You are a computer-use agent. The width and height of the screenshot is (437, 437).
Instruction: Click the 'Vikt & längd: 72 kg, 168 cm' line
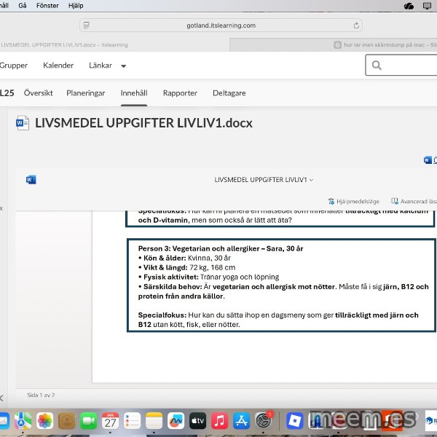pos(186,267)
